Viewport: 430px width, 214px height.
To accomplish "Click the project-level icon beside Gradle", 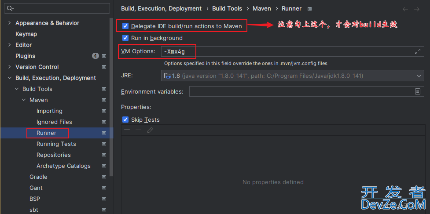I will click(104, 177).
